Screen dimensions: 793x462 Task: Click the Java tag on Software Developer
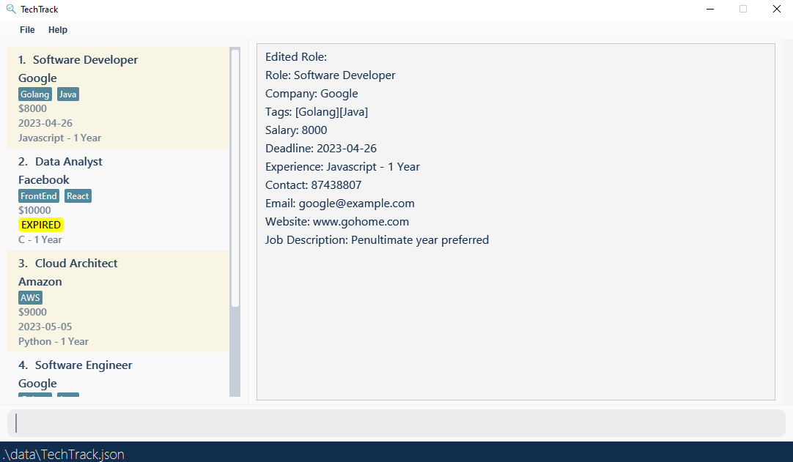coord(67,94)
